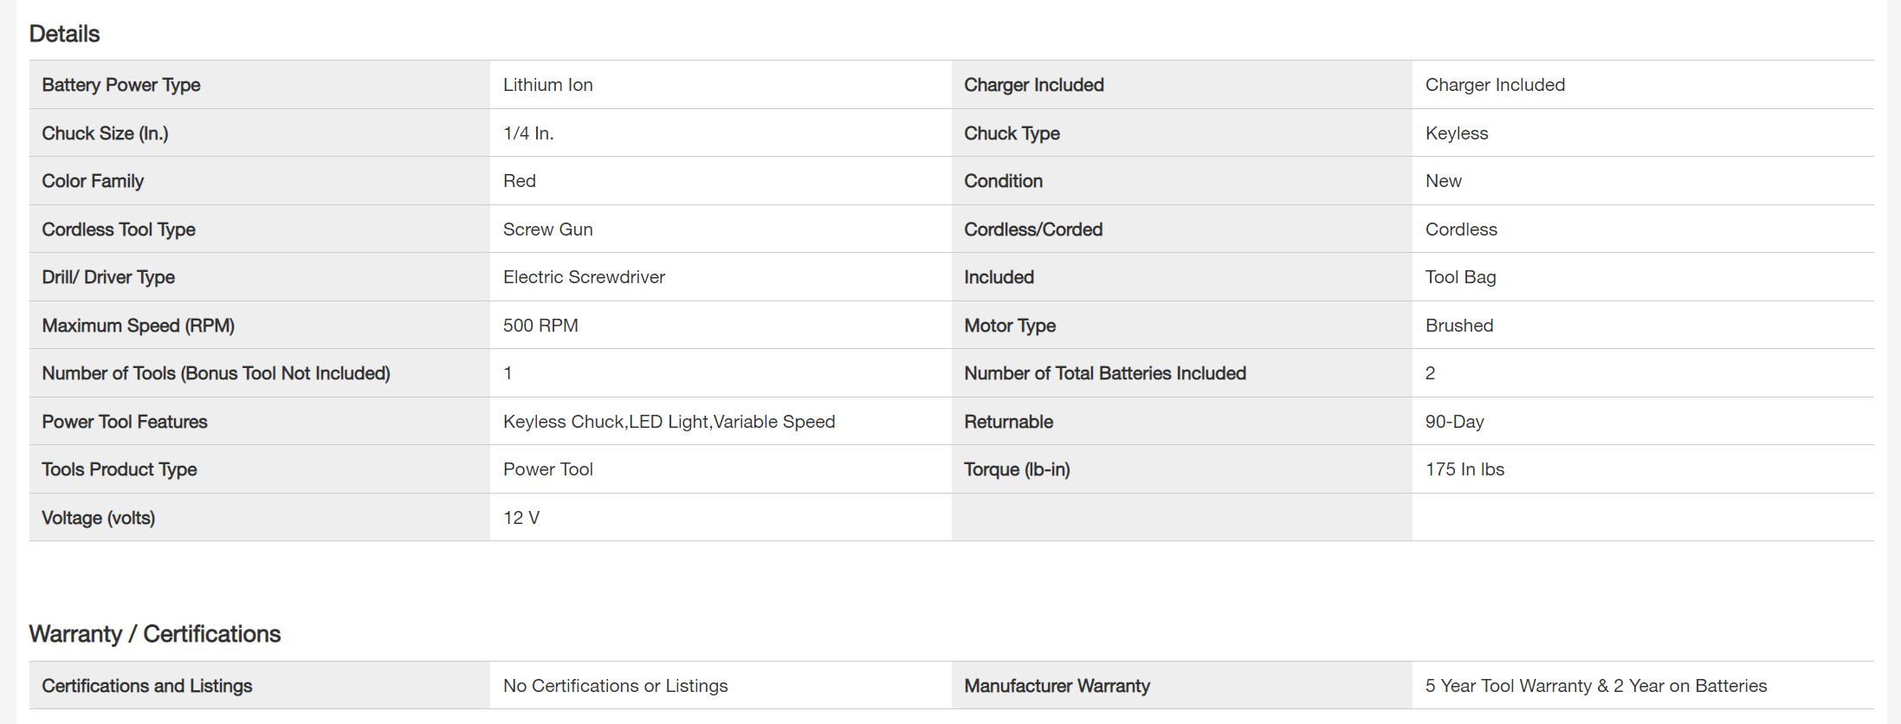1901x724 pixels.
Task: Select the Tool Bag value
Action: [x=1460, y=277]
